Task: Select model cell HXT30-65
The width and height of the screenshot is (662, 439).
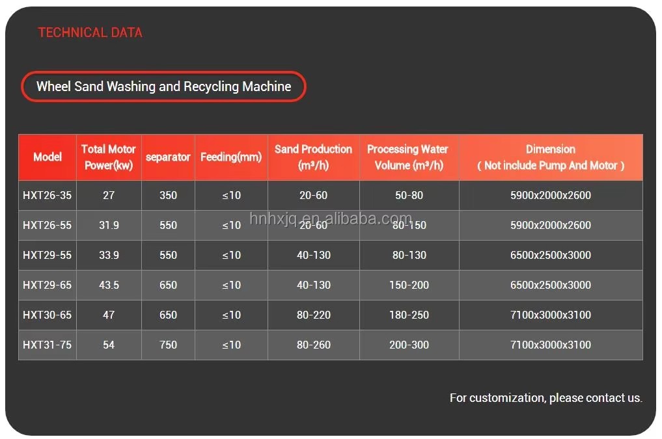Action: 48,315
